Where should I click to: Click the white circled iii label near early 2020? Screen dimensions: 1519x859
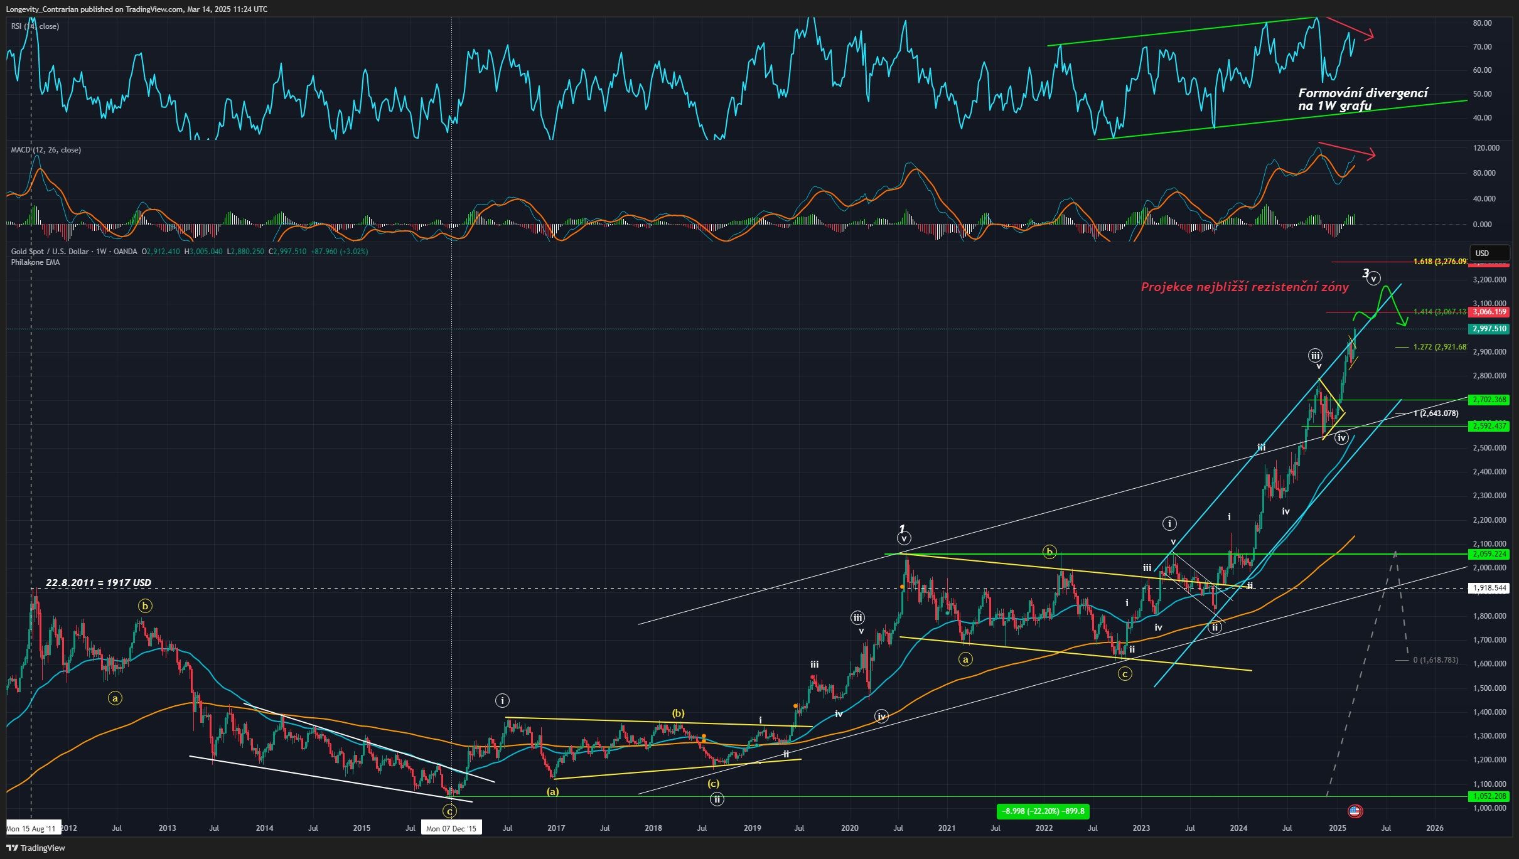click(x=857, y=617)
